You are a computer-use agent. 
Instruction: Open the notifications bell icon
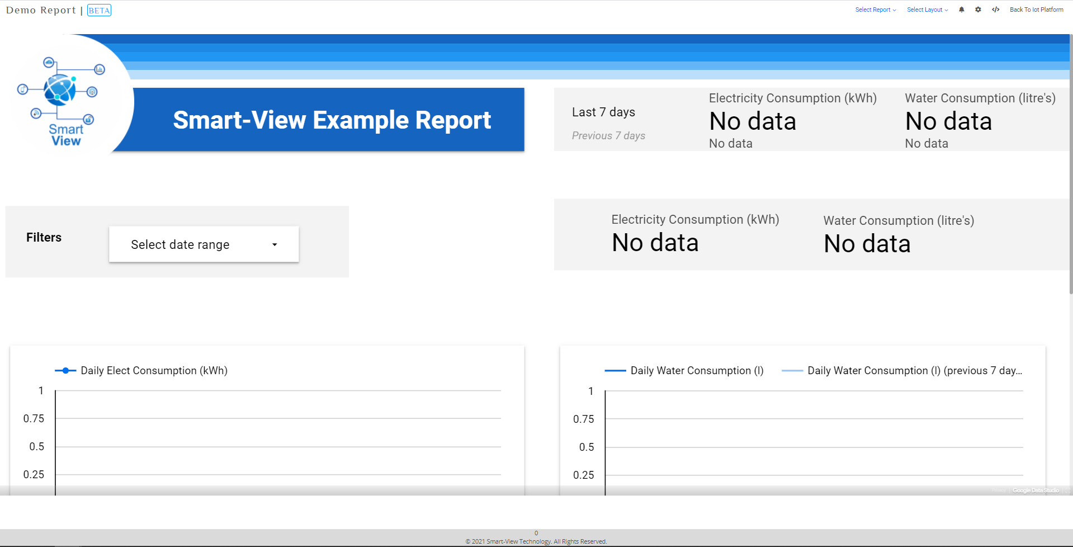click(961, 10)
